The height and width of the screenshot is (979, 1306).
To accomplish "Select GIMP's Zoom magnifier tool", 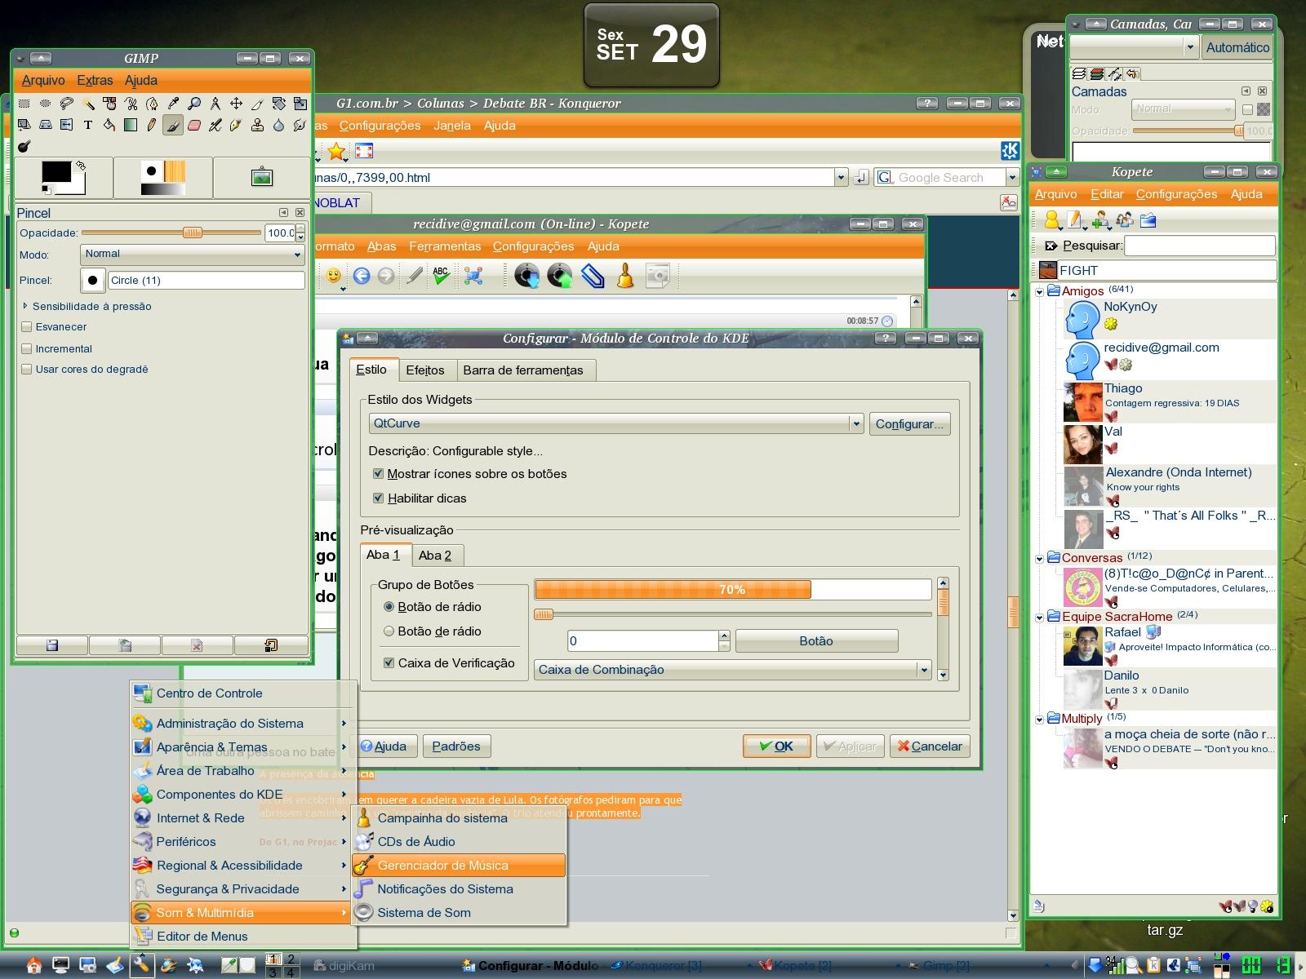I will tap(194, 104).
